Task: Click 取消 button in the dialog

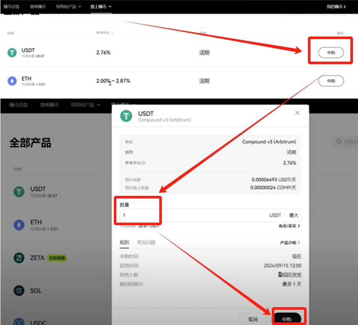Action: 253,319
